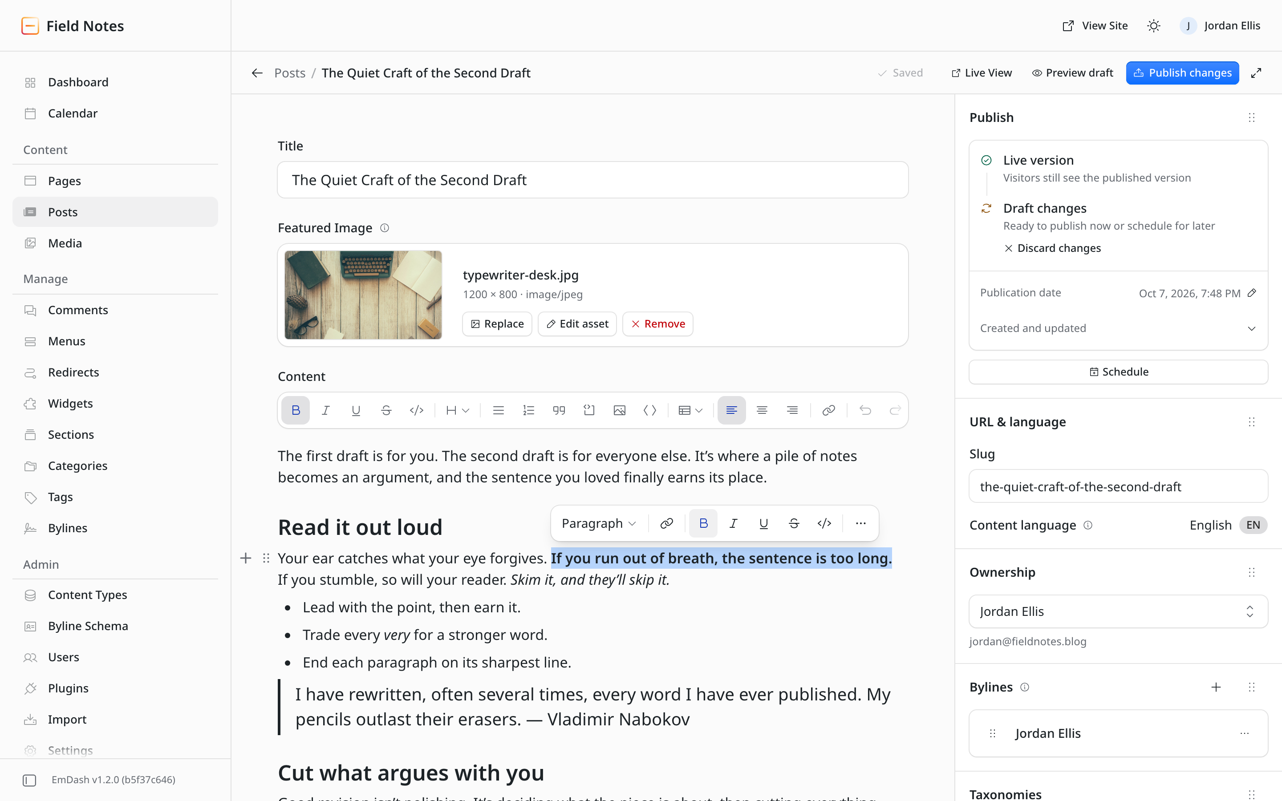The height and width of the screenshot is (801, 1282).
Task: Click the Publish changes button
Action: click(1182, 73)
